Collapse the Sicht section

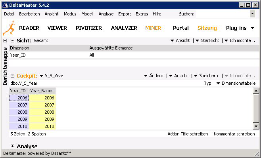pyautogui.click(x=12, y=40)
